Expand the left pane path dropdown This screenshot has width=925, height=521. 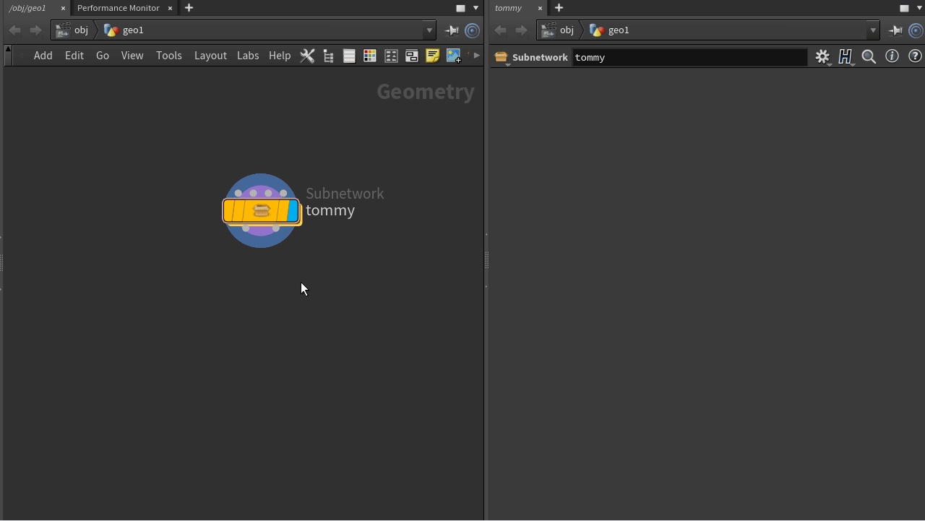429,30
